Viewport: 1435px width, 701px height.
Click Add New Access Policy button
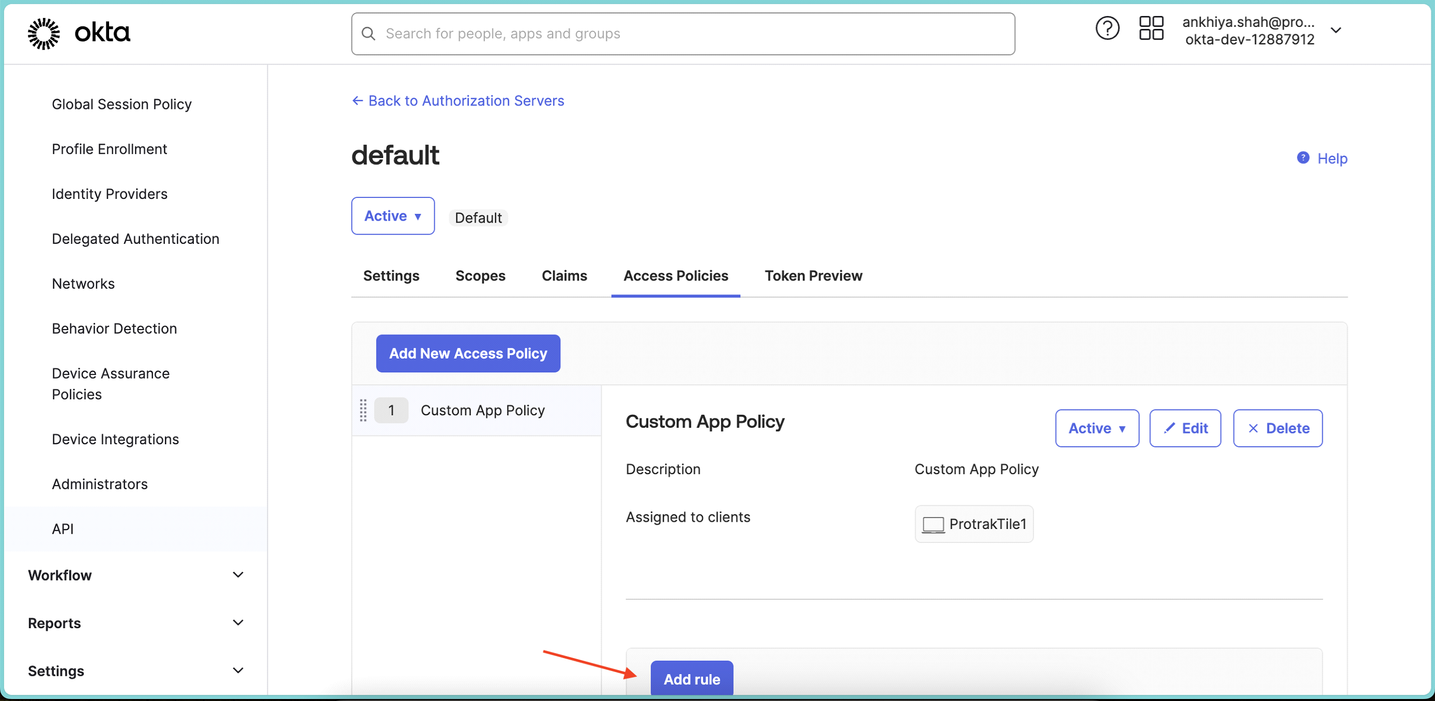coord(468,353)
